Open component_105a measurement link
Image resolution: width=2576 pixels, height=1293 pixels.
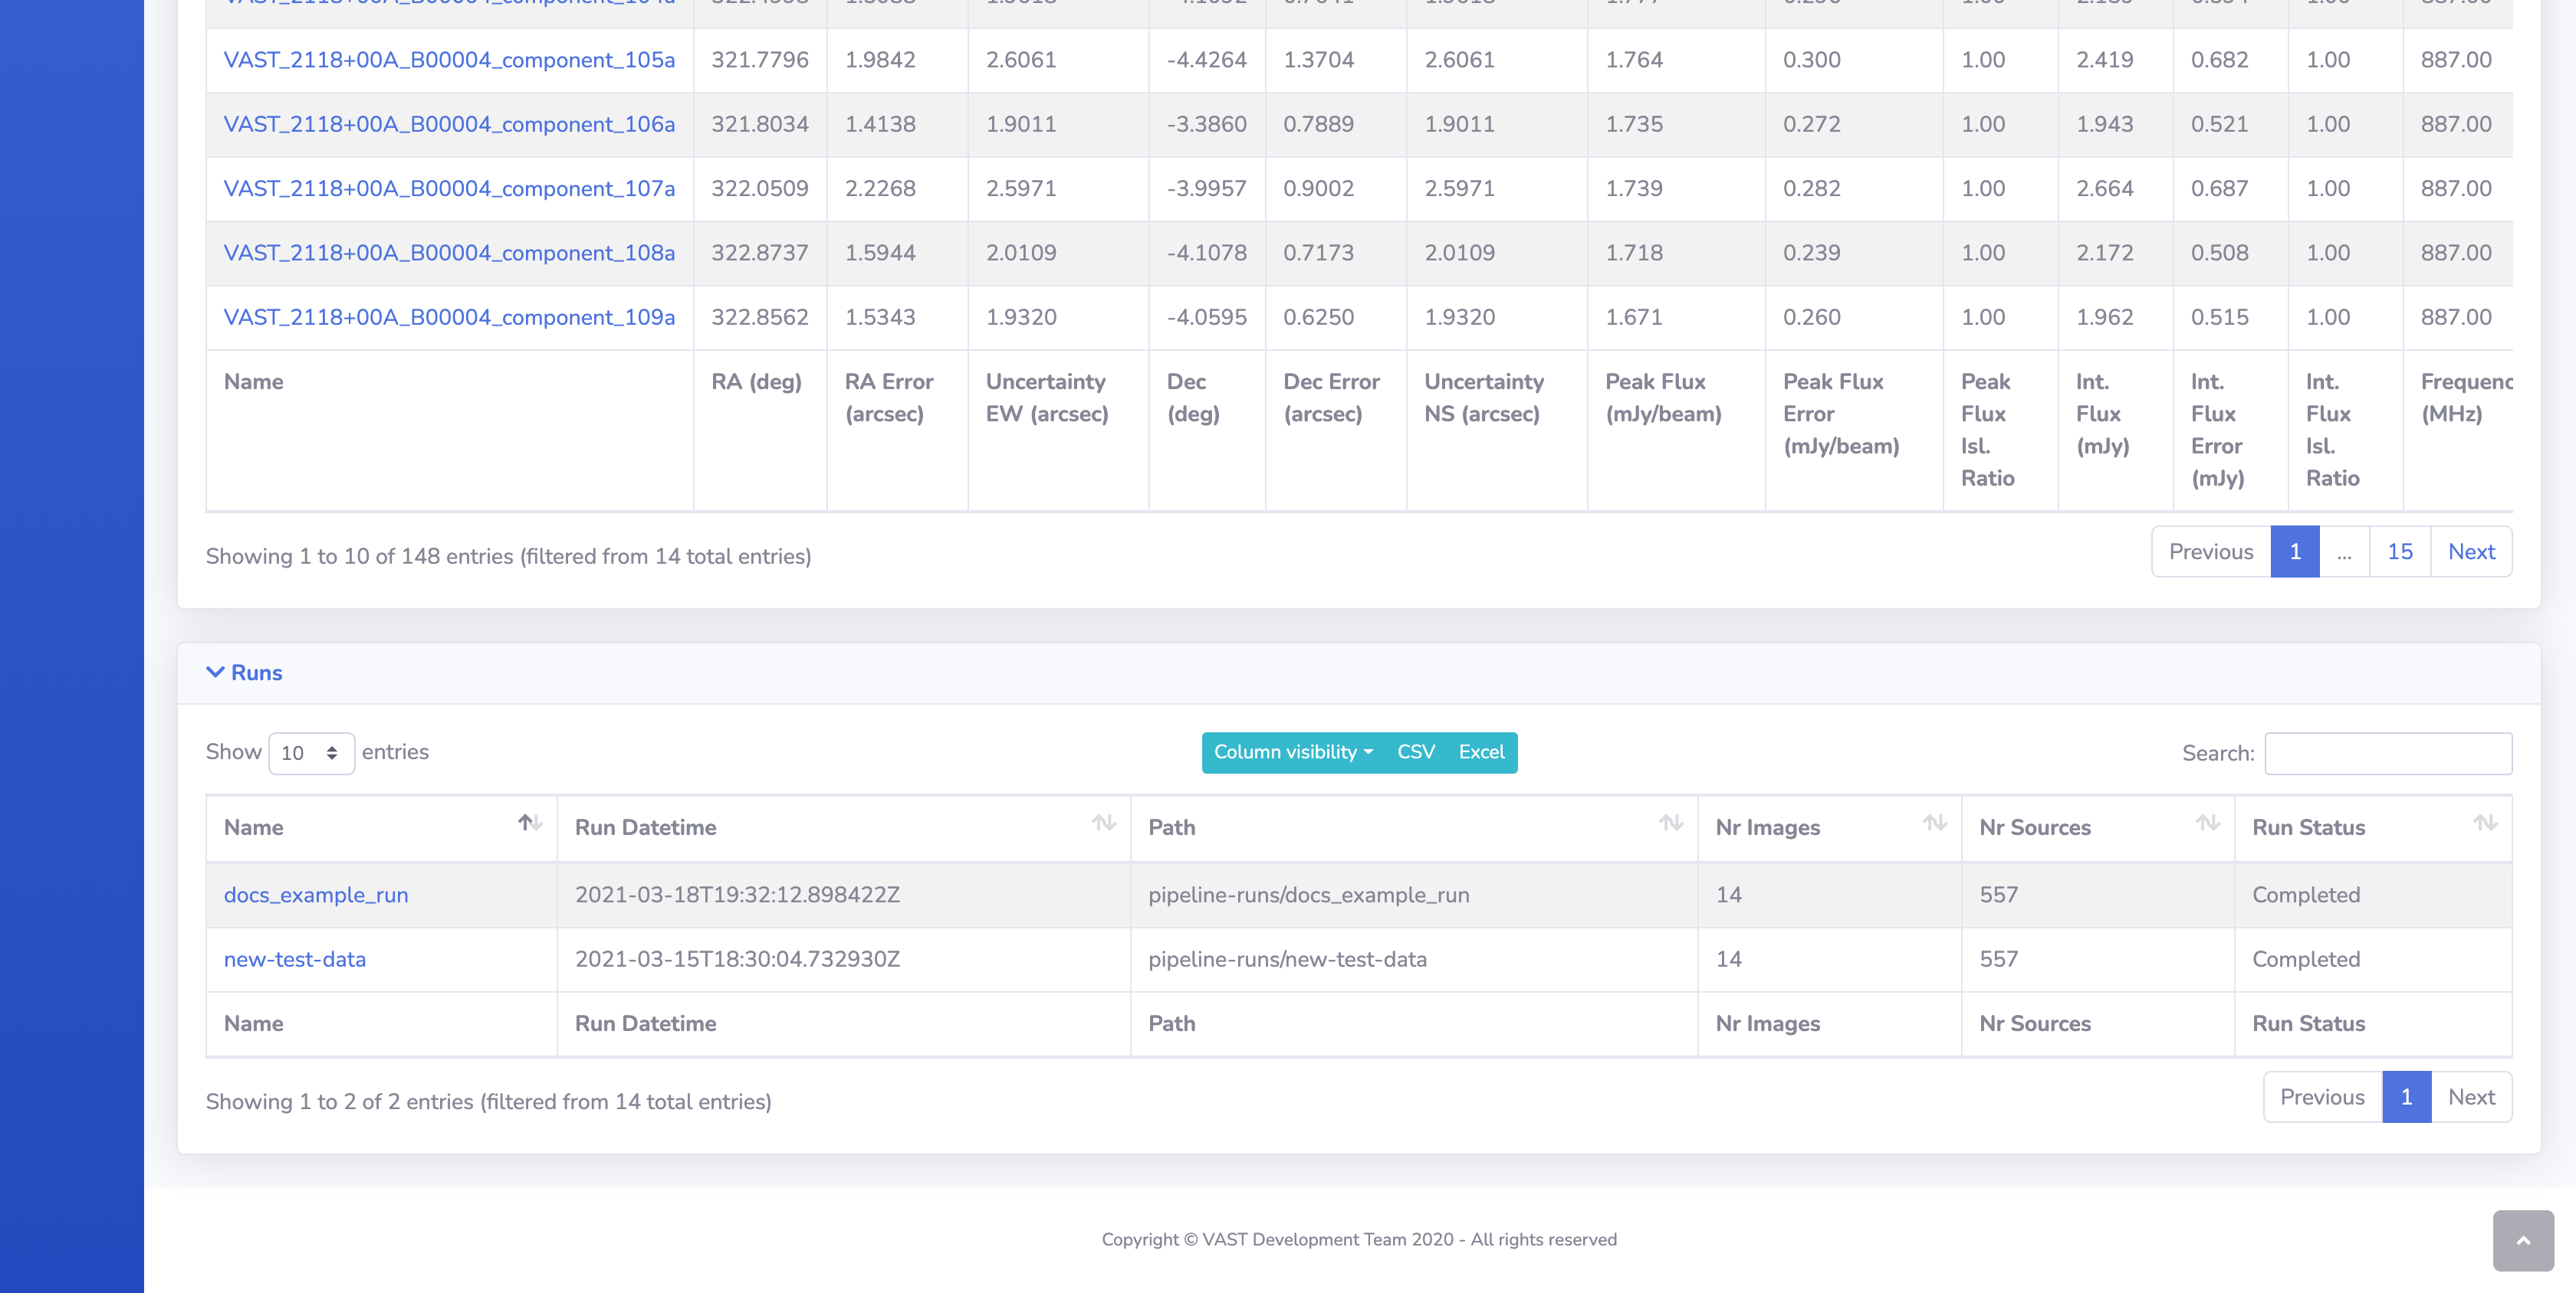click(x=449, y=60)
